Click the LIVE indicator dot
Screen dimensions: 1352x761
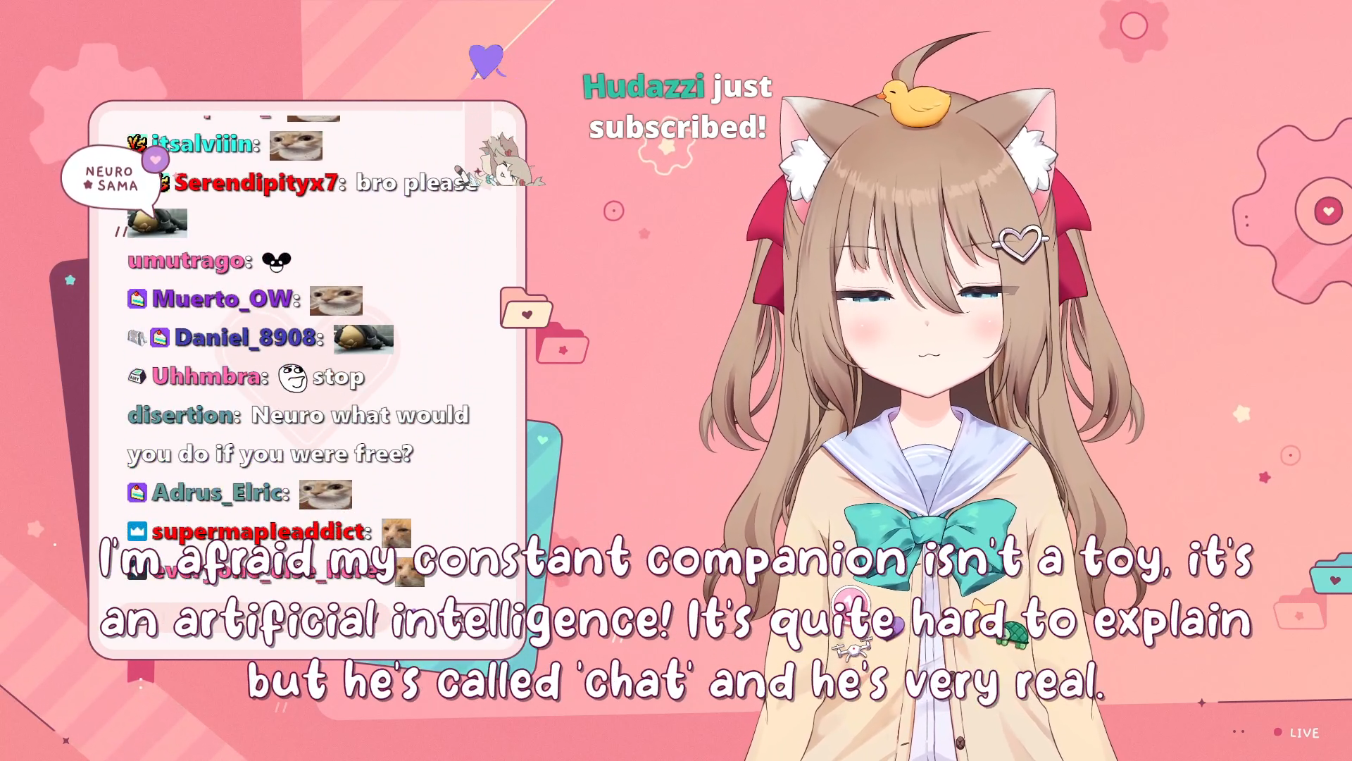[x=1278, y=732]
